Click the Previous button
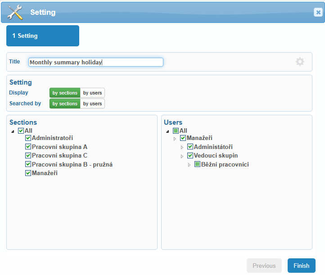 tap(264, 266)
